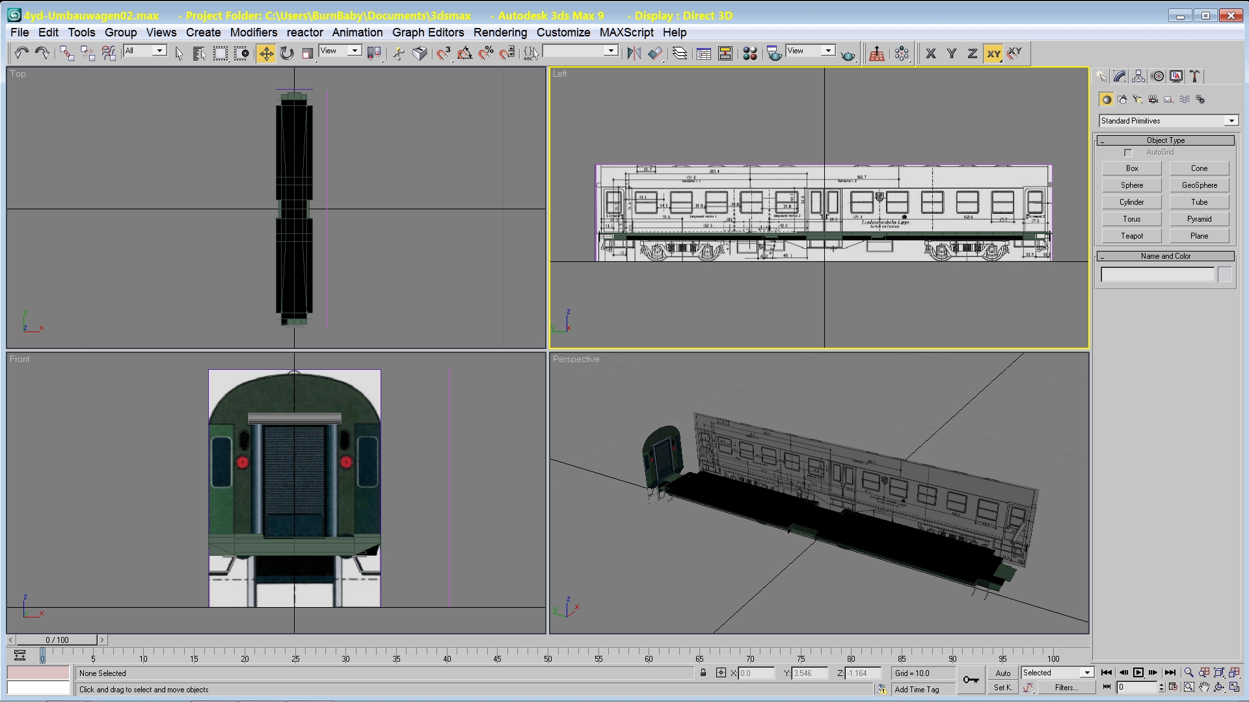Click the Quick Render teapot icon
The width and height of the screenshot is (1249, 702).
[848, 55]
